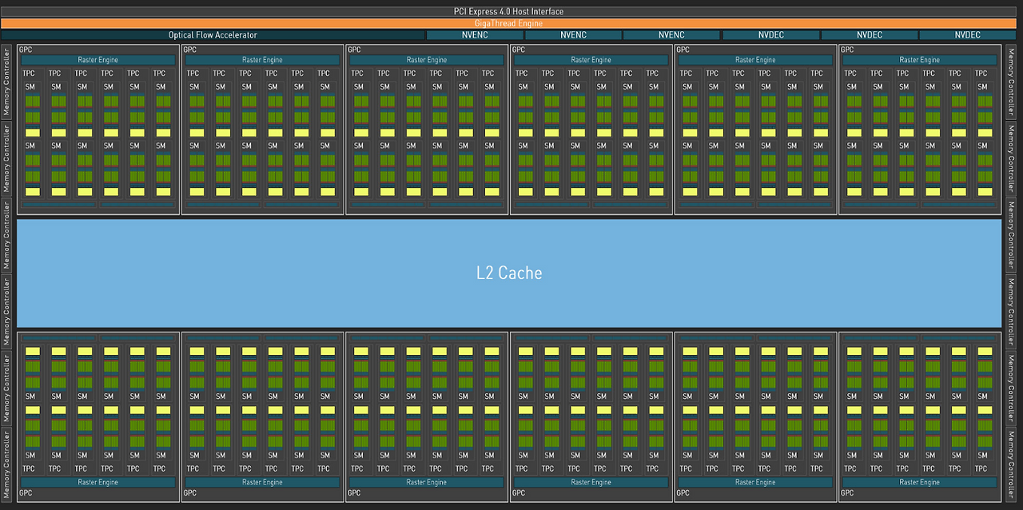Click the bottommost Memory Controller on the right edge
Viewport: 1023px width, 510px height.
1011,463
